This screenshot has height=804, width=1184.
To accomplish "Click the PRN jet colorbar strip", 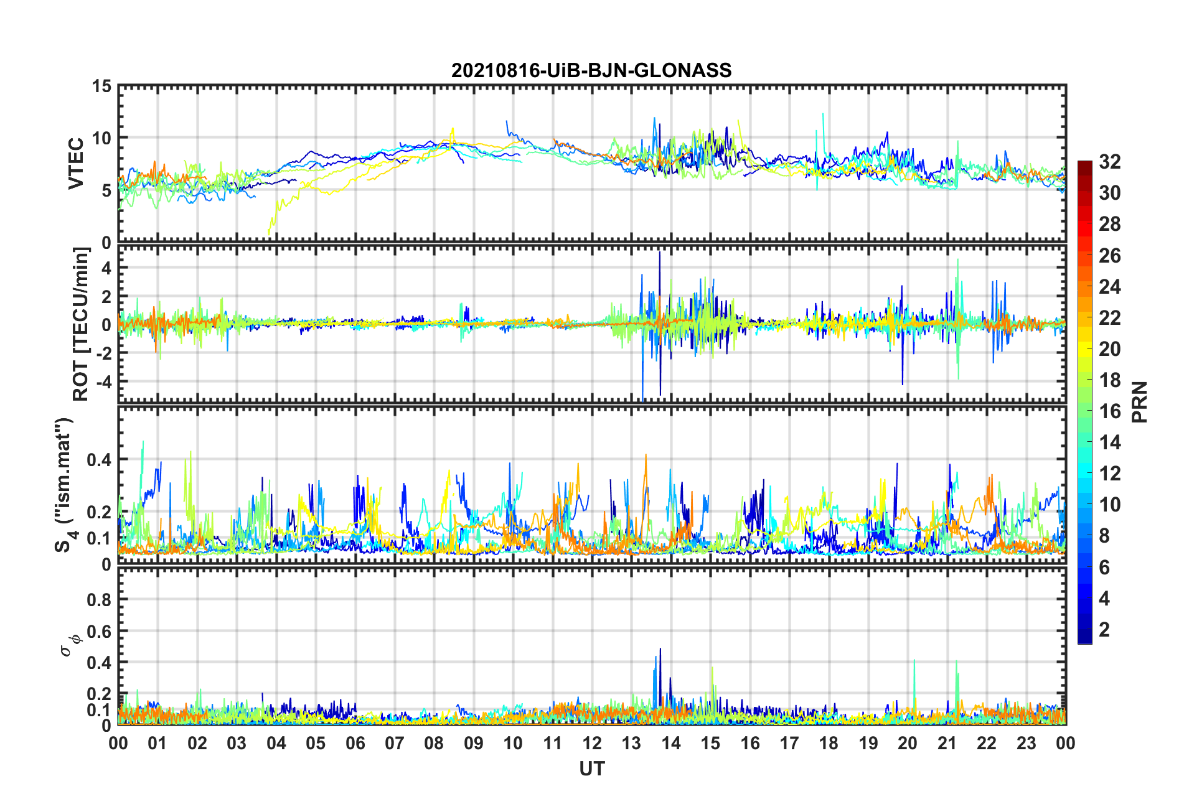I will coord(1085,402).
